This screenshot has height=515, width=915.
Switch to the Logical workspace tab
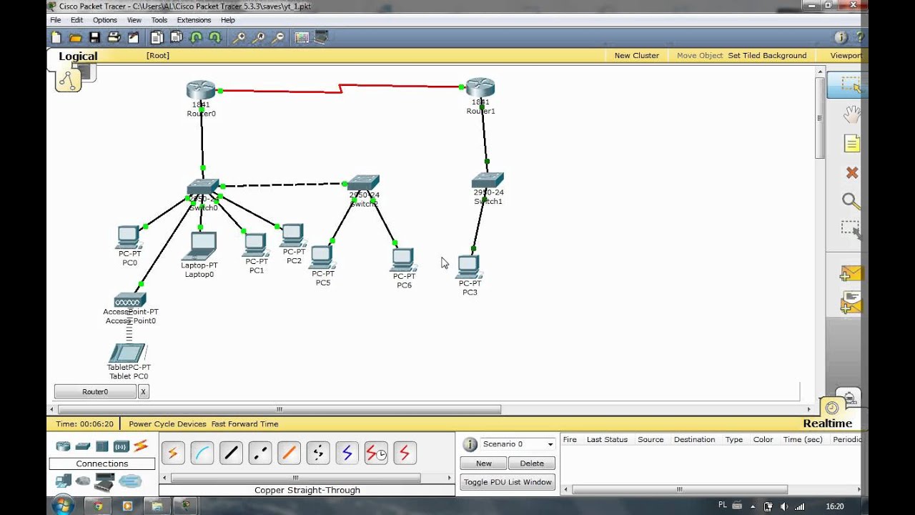click(78, 57)
